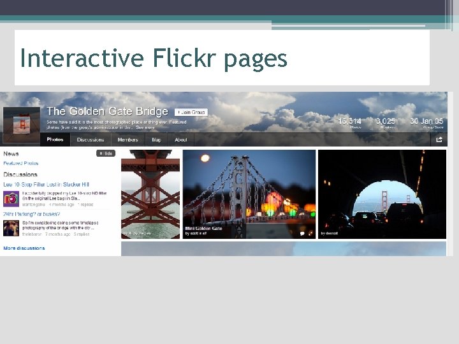The height and width of the screenshot is (344, 459).
Task: Click author name on 24hr Parking discussion
Action: pos(33,234)
